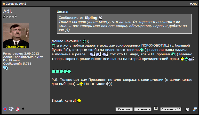
Task: Click the grinning smiley after 'Но то такое'
Action: [x=107, y=84]
